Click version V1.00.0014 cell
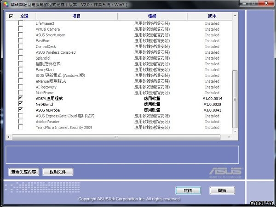Screen dimensions: 276x207 (212, 99)
